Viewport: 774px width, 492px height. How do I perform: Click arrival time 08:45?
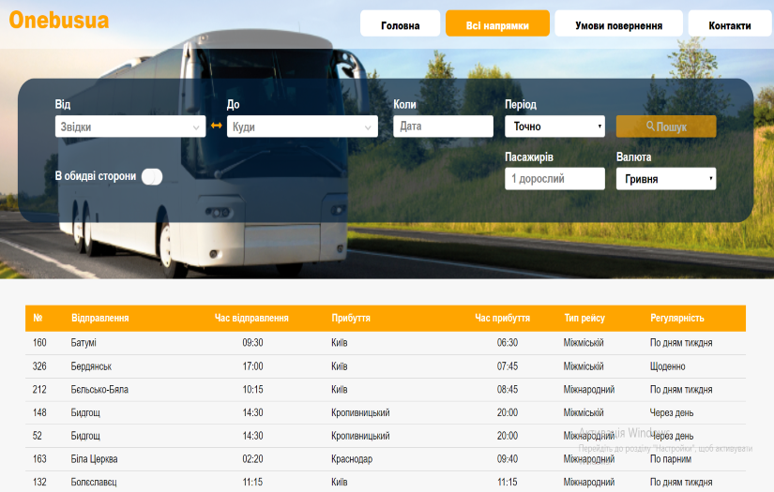(508, 390)
